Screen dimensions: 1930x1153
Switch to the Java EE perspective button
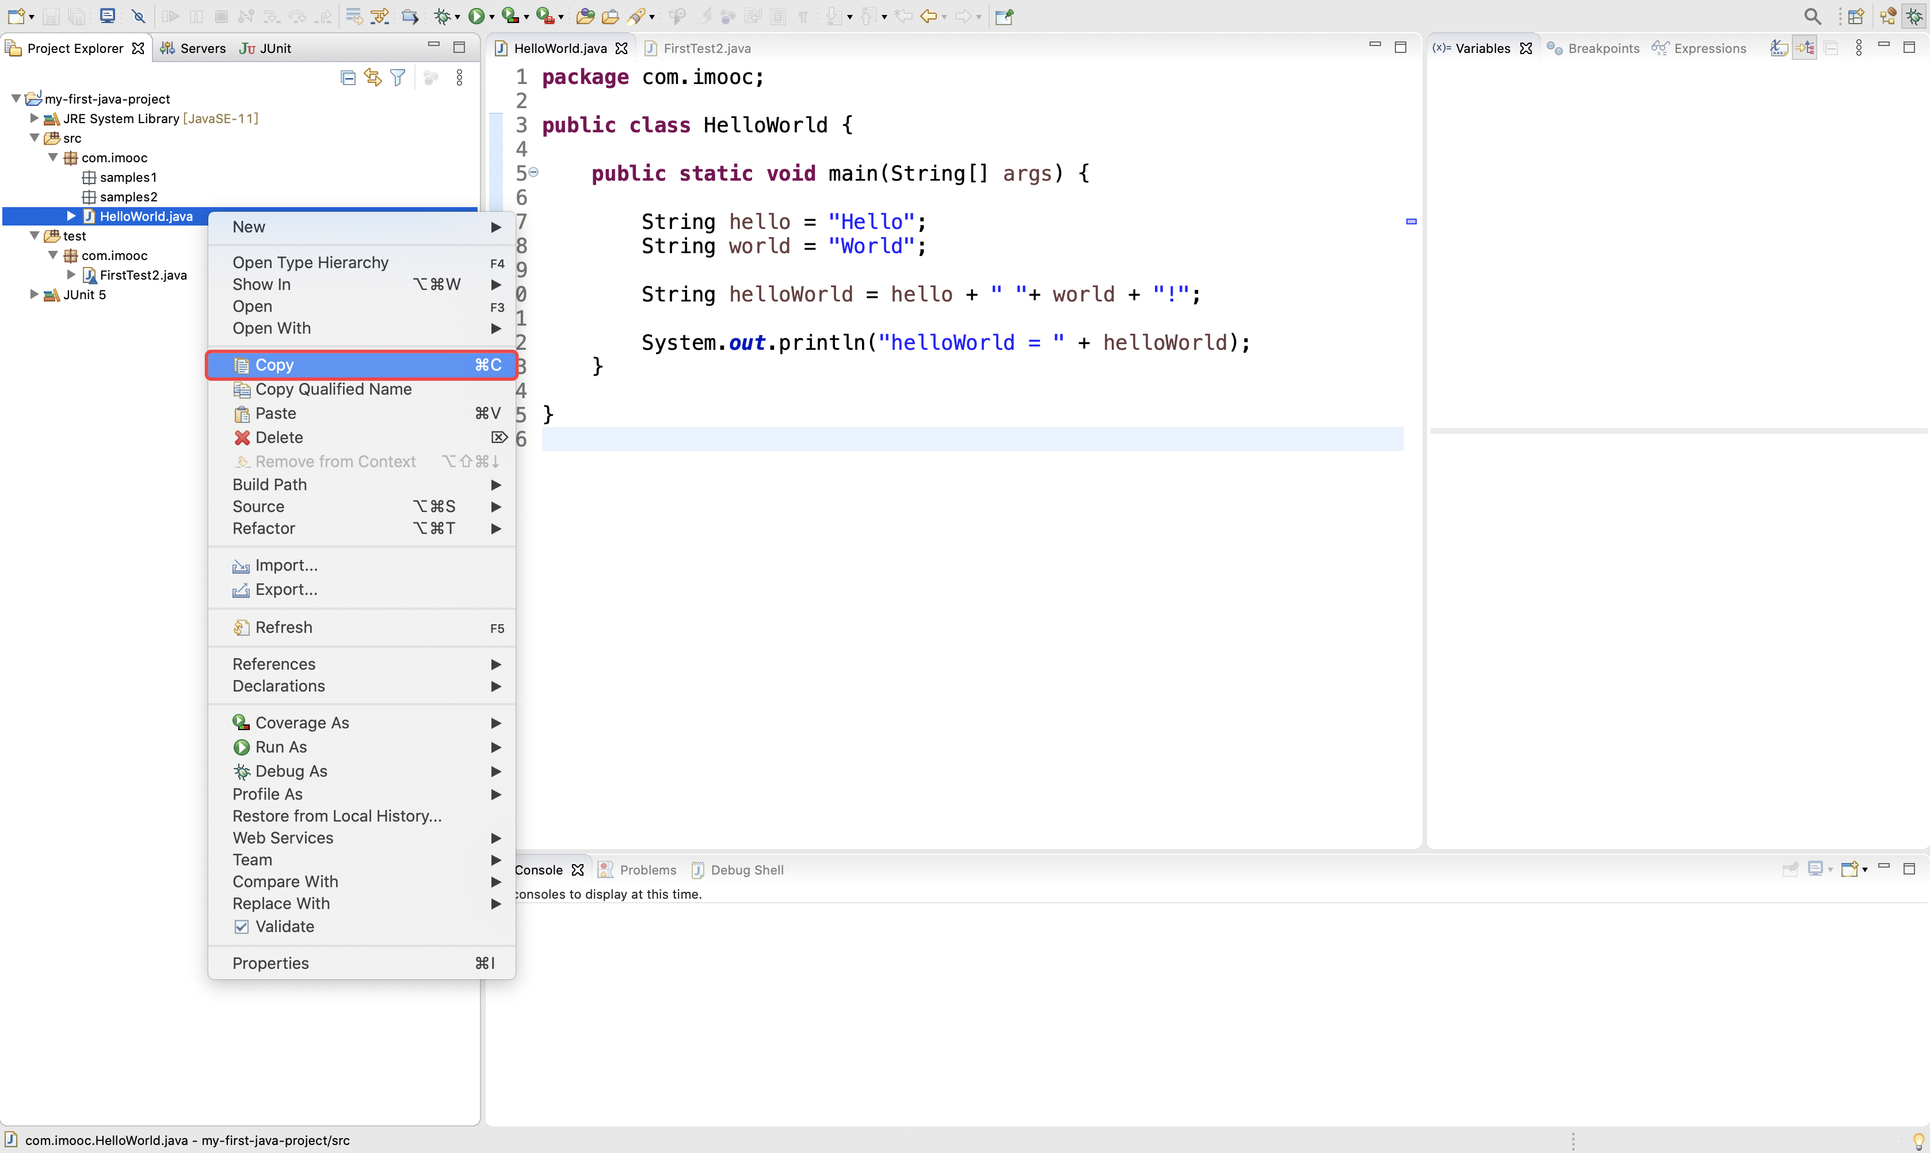pyautogui.click(x=1888, y=16)
